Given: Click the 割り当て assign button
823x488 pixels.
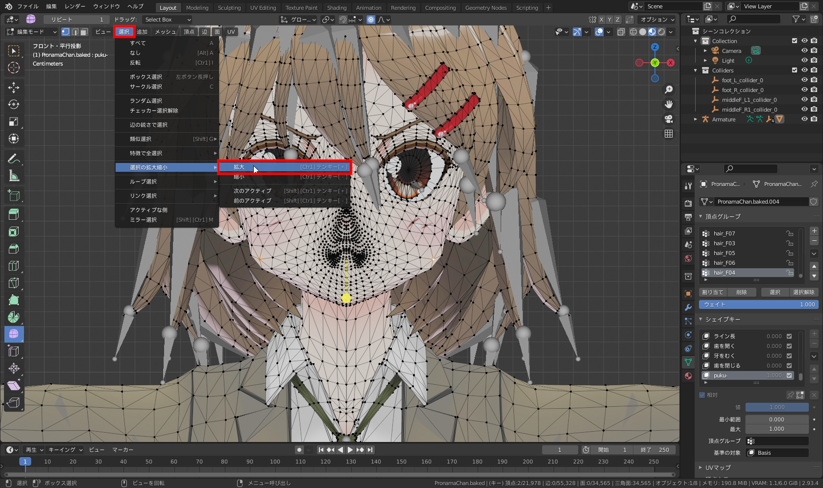Looking at the screenshot, I should pos(712,292).
